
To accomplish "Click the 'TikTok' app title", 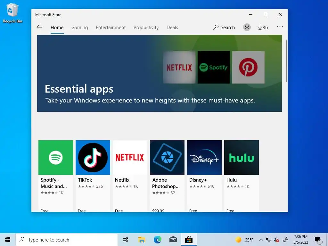I will tap(85, 180).
